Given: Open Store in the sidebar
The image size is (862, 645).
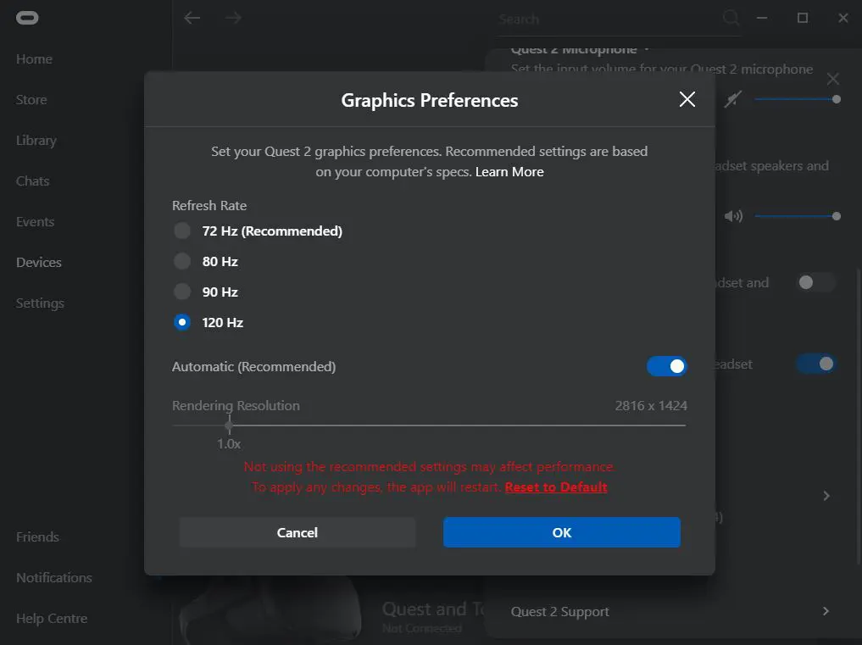Looking at the screenshot, I should tap(31, 99).
